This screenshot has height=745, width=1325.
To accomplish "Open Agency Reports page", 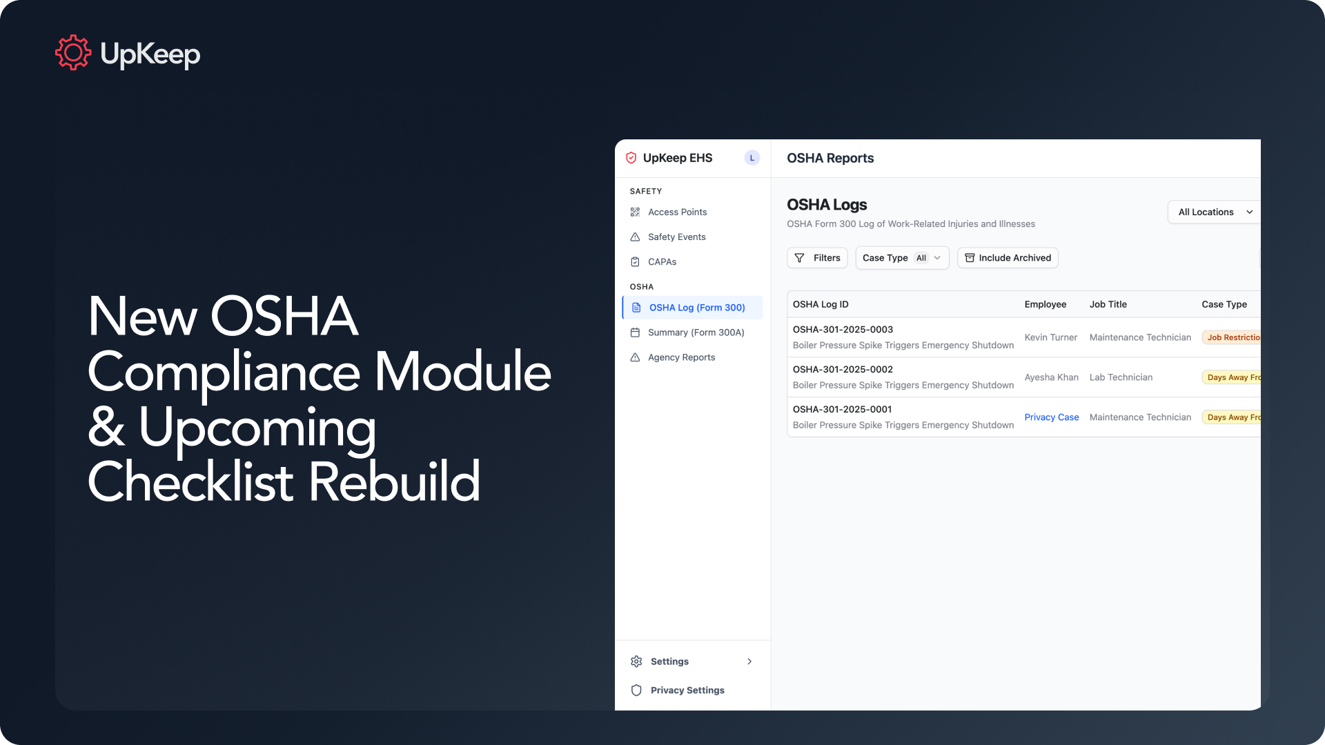I will pos(692,357).
